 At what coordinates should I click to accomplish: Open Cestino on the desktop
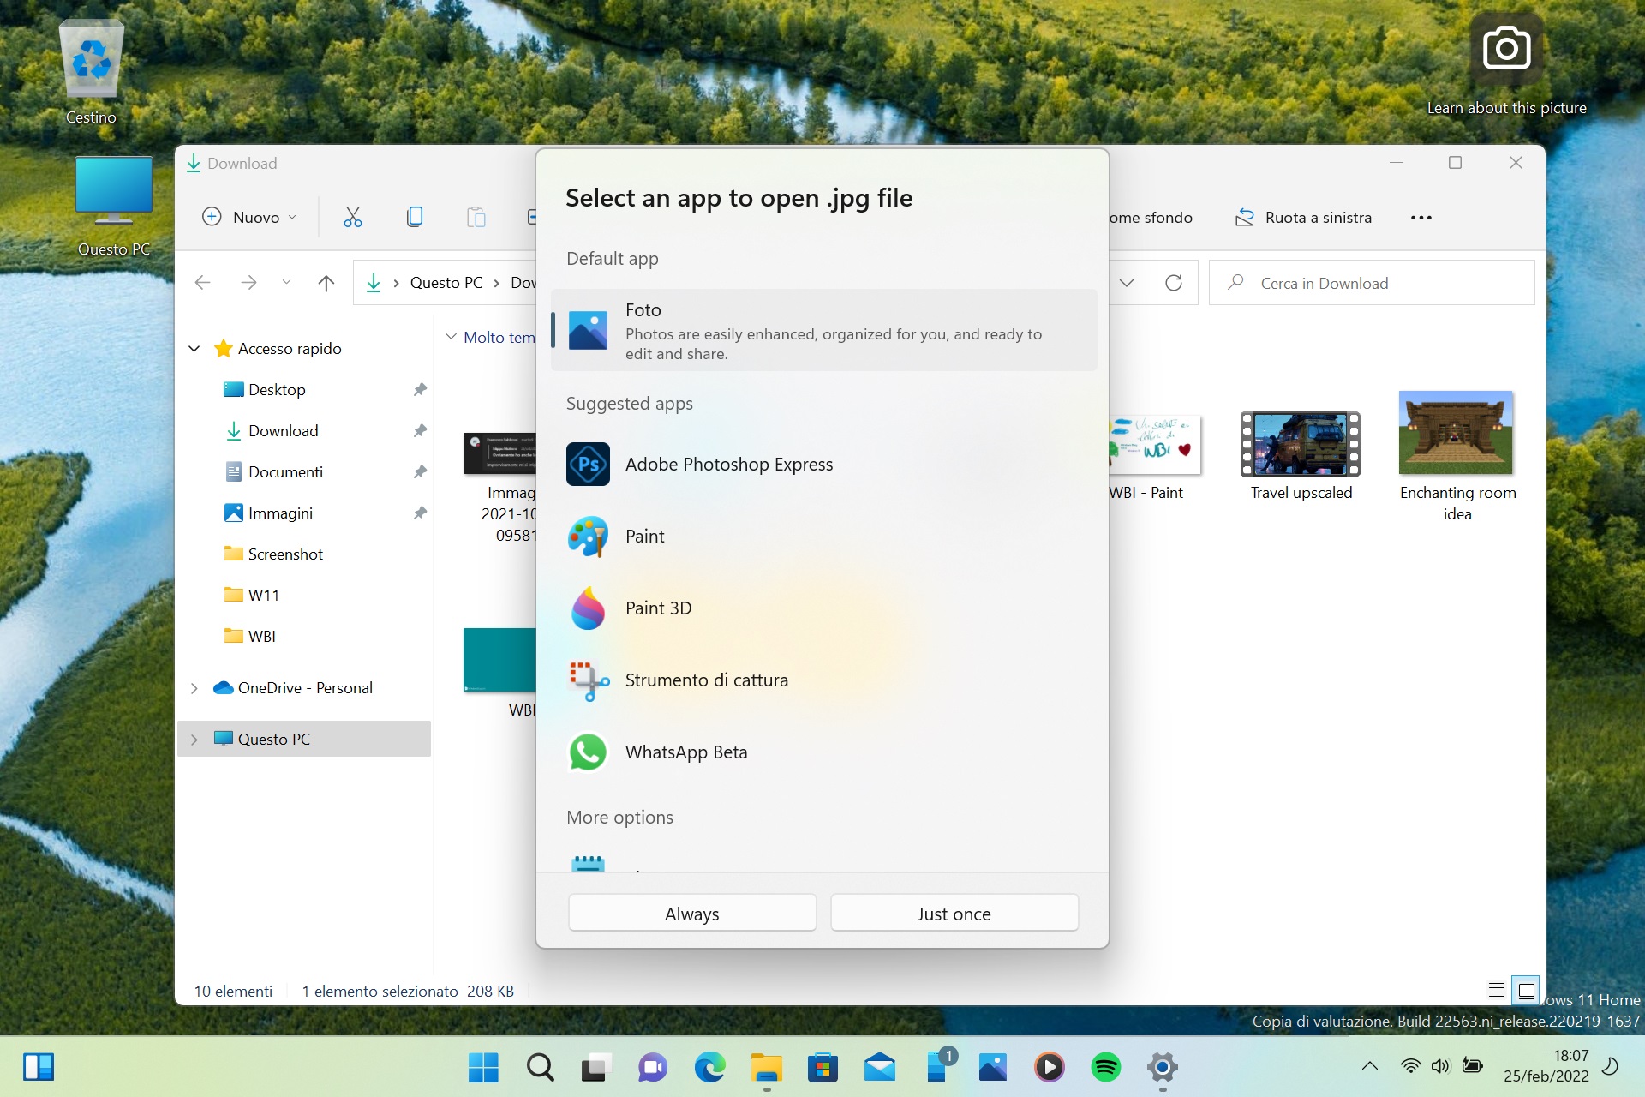coord(91,73)
